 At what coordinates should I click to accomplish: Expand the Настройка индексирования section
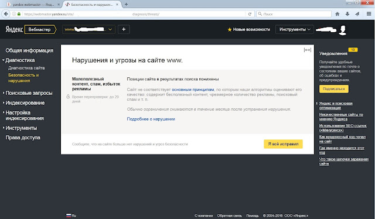pos(25,115)
